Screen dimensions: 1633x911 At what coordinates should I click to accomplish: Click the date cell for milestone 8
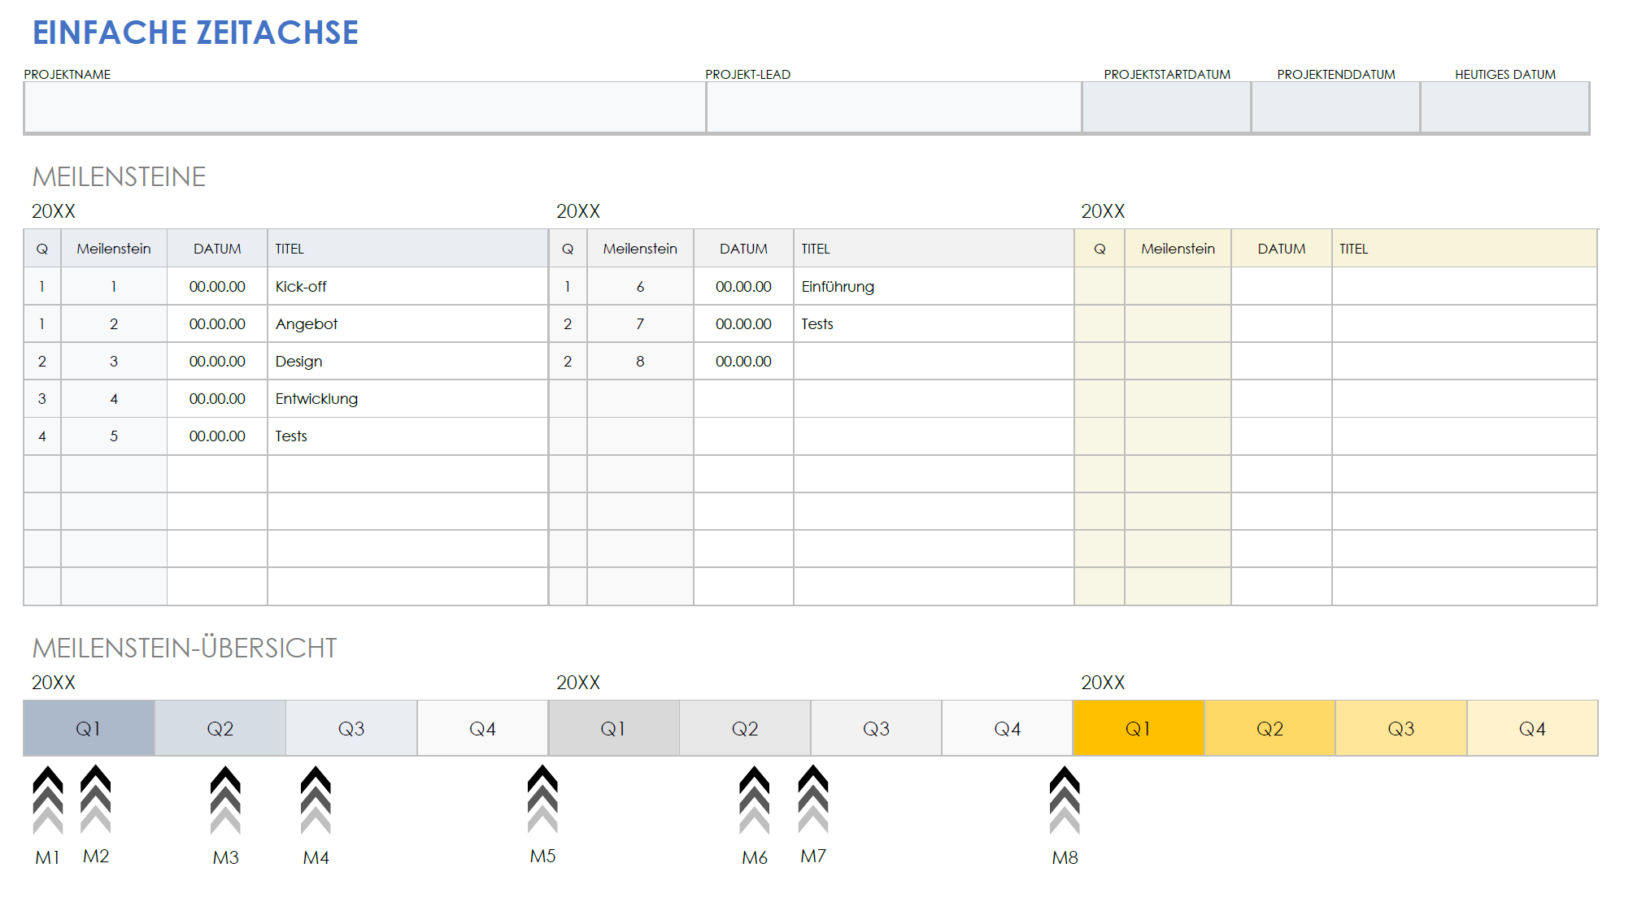point(743,361)
